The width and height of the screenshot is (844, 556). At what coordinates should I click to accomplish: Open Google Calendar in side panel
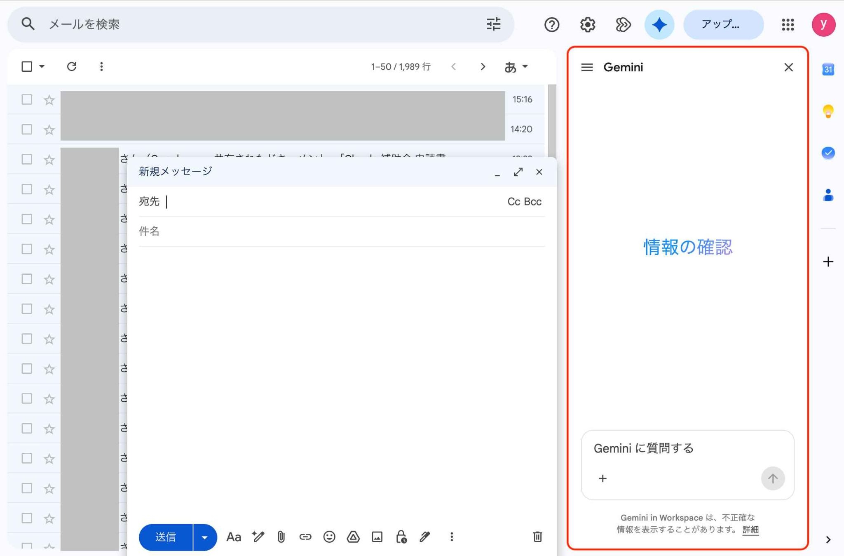coord(828,69)
